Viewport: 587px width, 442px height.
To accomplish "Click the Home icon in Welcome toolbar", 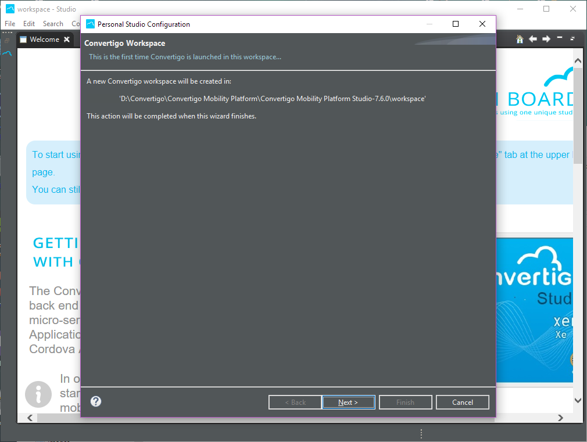I will (x=520, y=39).
